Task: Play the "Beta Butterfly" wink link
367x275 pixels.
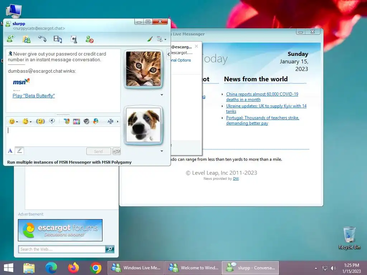Action: [x=34, y=96]
